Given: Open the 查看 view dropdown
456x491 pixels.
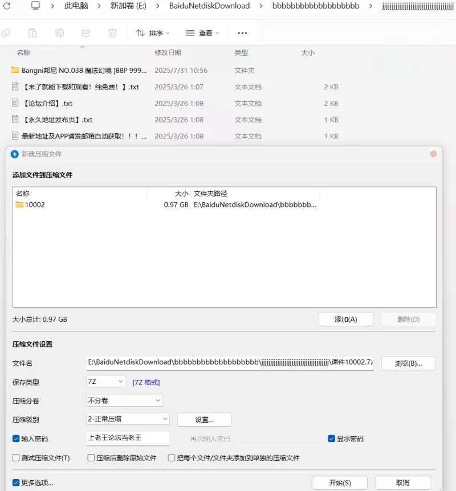Looking at the screenshot, I should [x=202, y=33].
